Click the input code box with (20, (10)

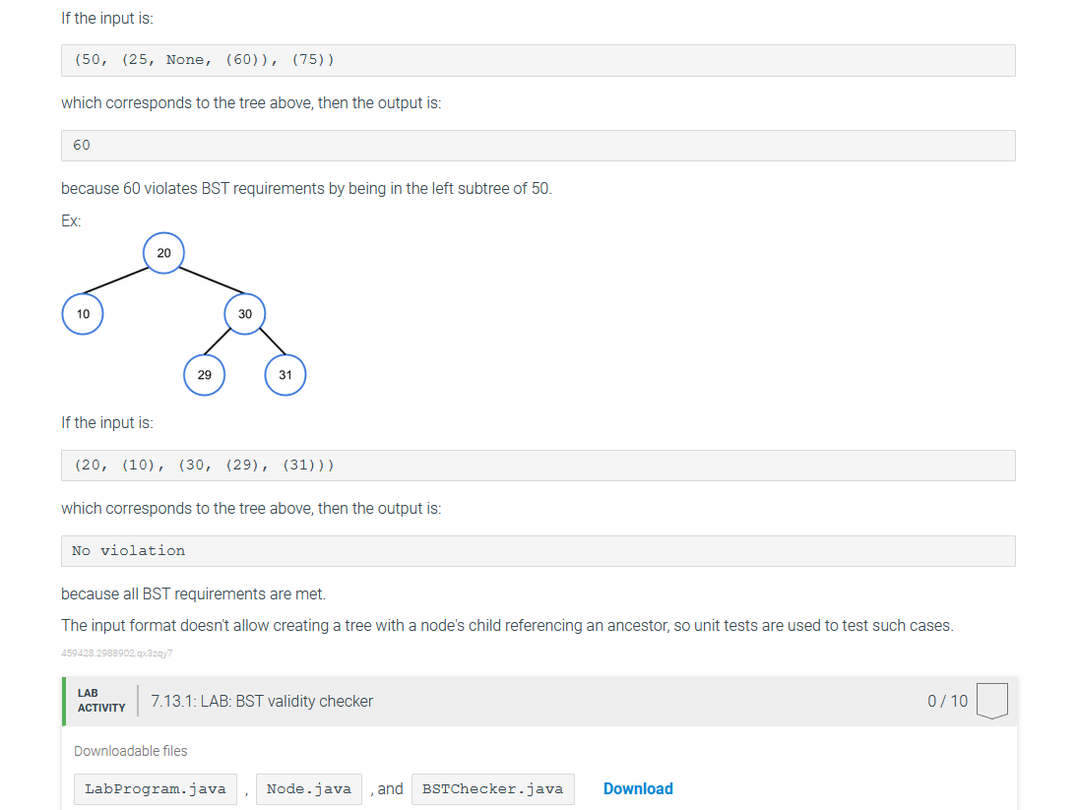point(539,466)
